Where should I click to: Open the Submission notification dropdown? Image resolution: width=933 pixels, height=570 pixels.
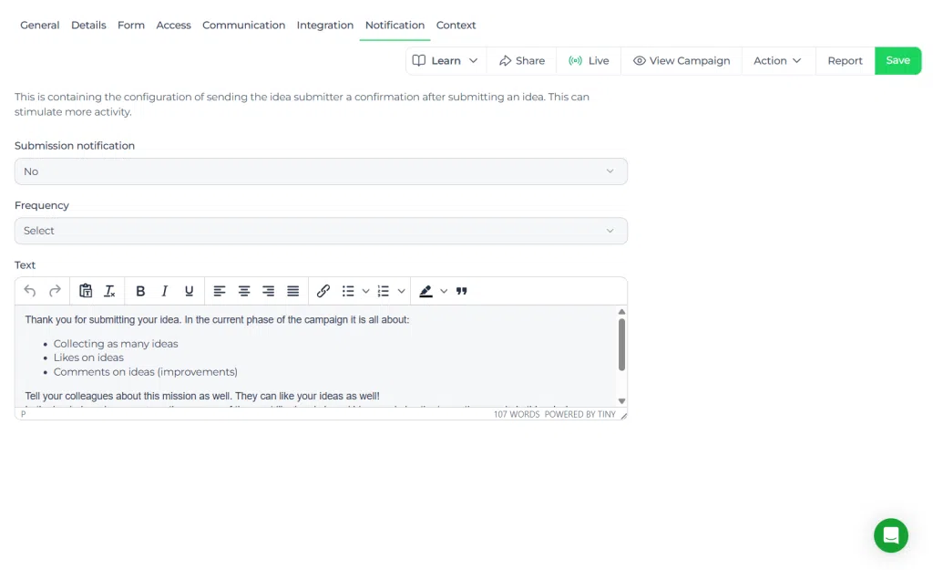coord(321,171)
